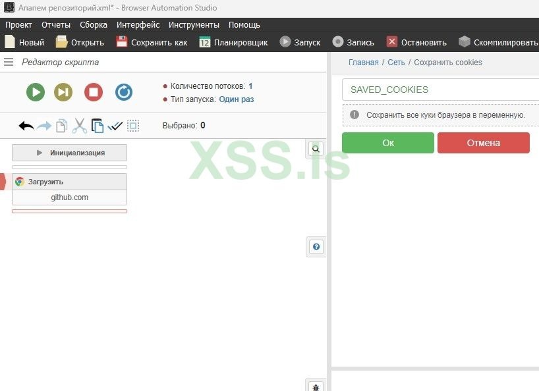This screenshot has height=391, width=539.
Task: Confirm with the green Ок button
Action: point(388,143)
